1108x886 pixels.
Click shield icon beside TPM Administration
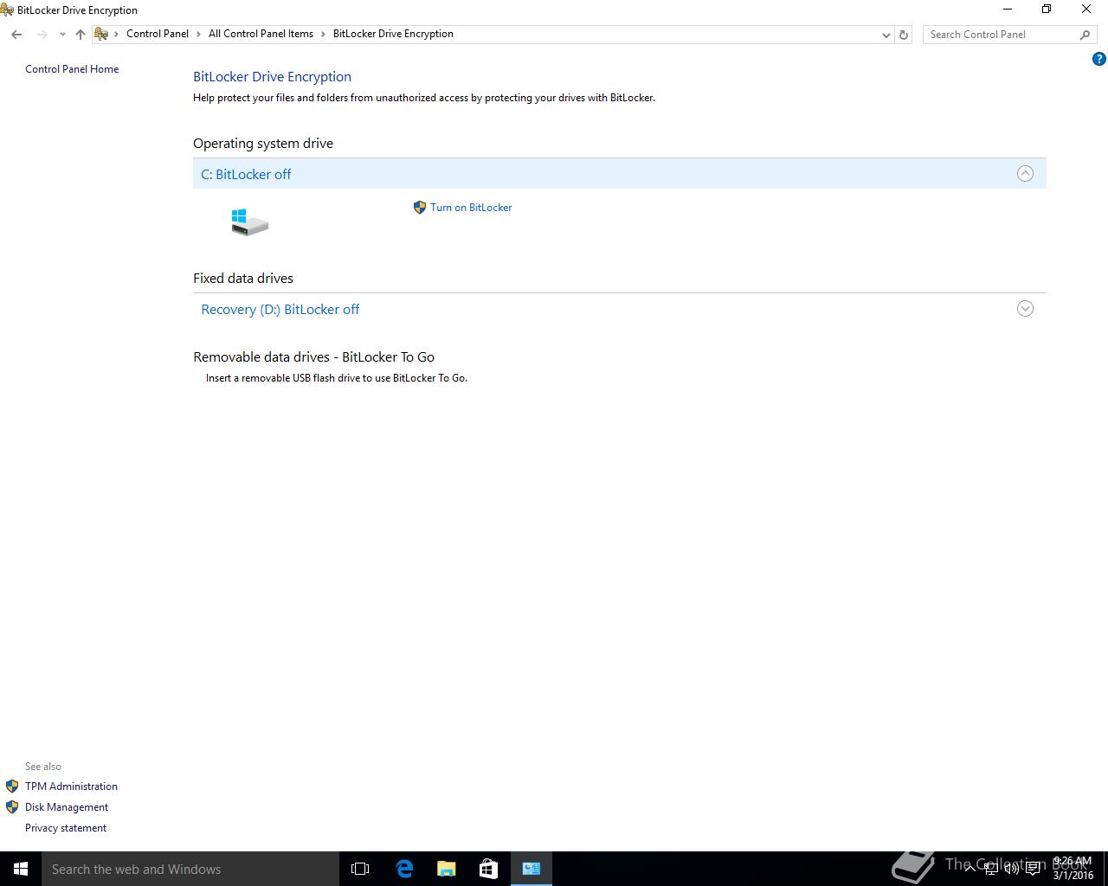tap(12, 786)
